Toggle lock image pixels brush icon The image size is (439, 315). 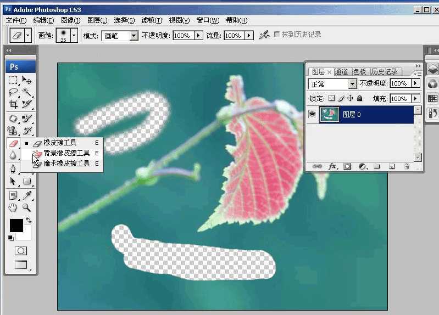point(341,98)
